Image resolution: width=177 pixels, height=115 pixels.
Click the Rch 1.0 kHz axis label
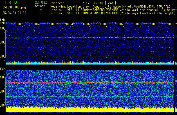click(2, 77)
